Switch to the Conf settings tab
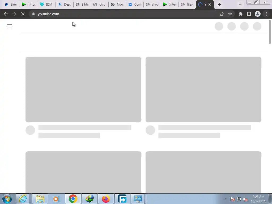 point(135,5)
